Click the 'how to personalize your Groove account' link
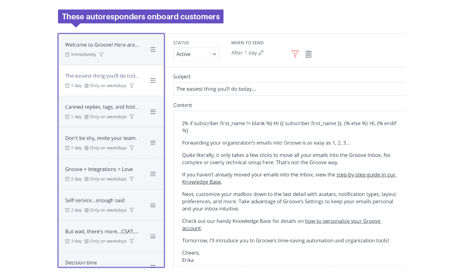Viewport: 464px width, 277px height. point(343,221)
